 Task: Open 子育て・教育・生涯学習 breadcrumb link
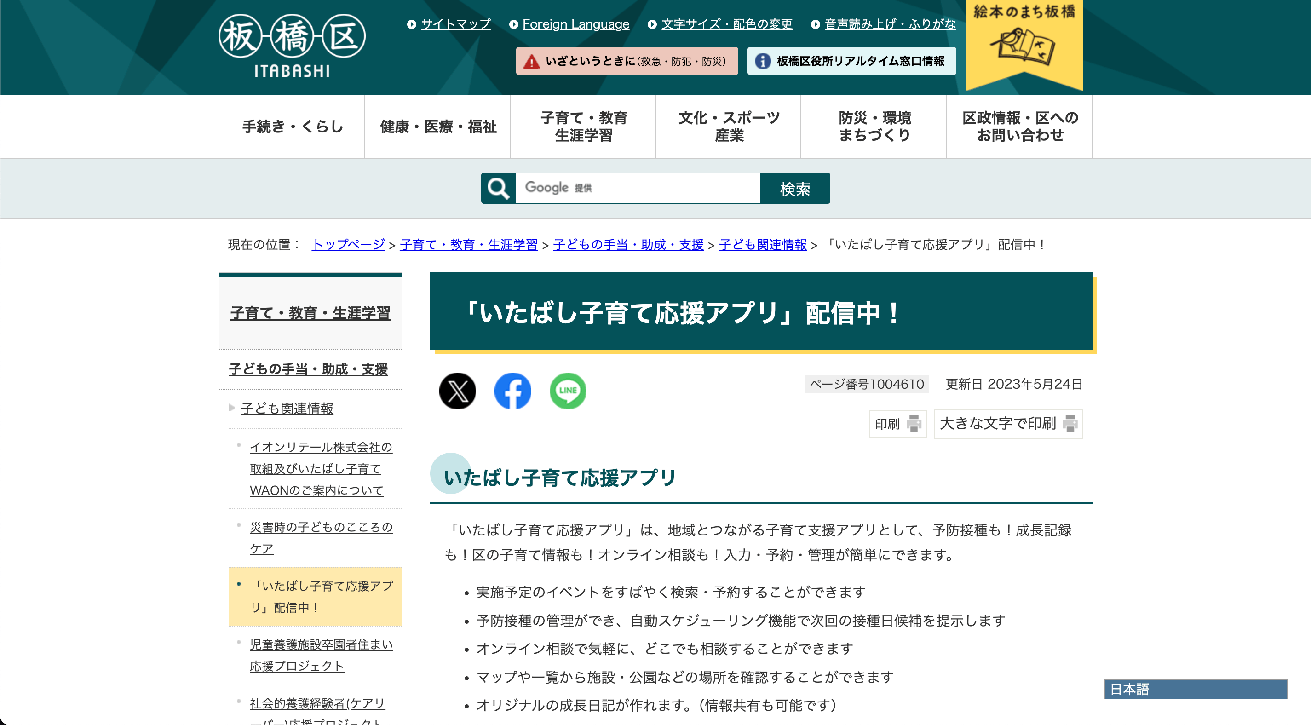[469, 245]
